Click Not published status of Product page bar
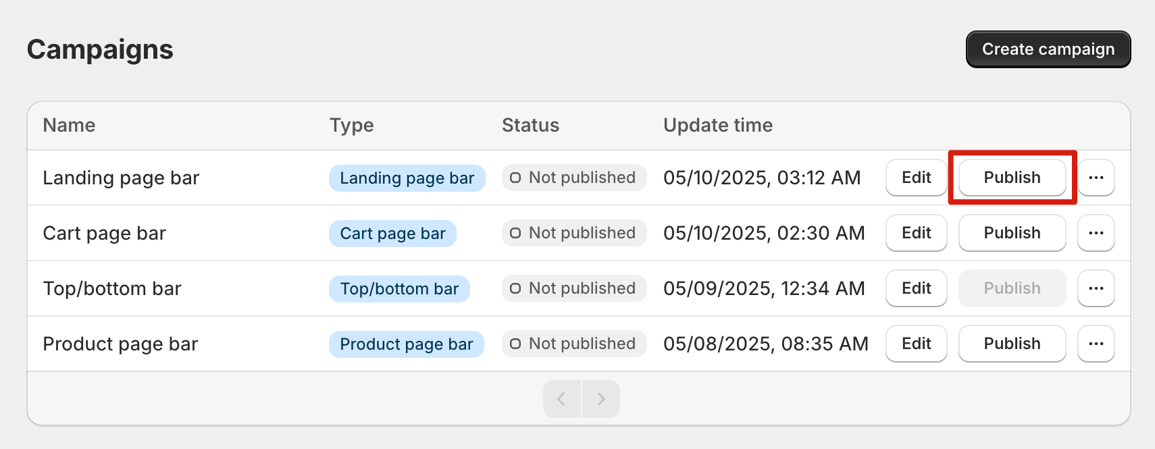 (574, 344)
